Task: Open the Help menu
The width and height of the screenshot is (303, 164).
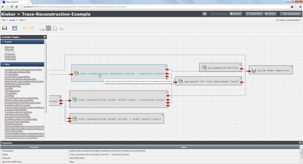Action: [x=22, y=20]
